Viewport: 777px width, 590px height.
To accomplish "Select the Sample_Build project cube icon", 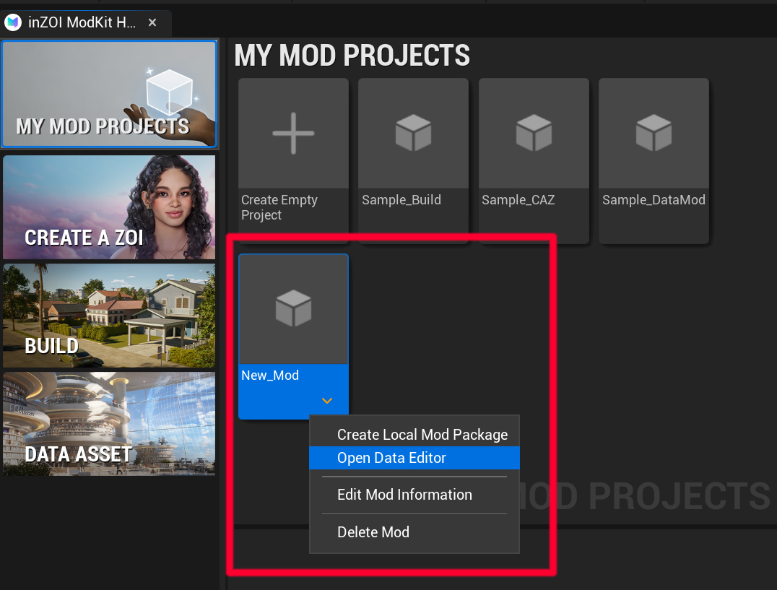I will point(413,133).
